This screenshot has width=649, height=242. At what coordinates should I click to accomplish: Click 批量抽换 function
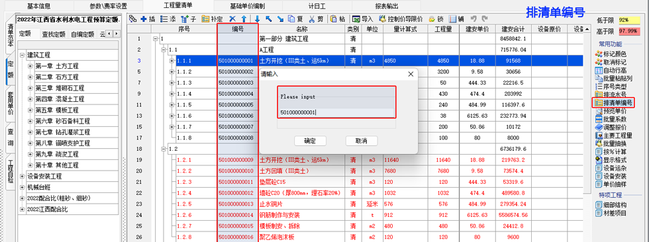(611, 143)
